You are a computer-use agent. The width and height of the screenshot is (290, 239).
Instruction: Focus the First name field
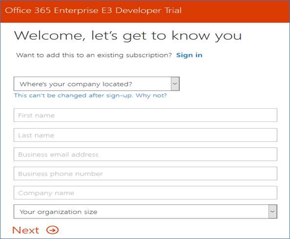pos(145,115)
